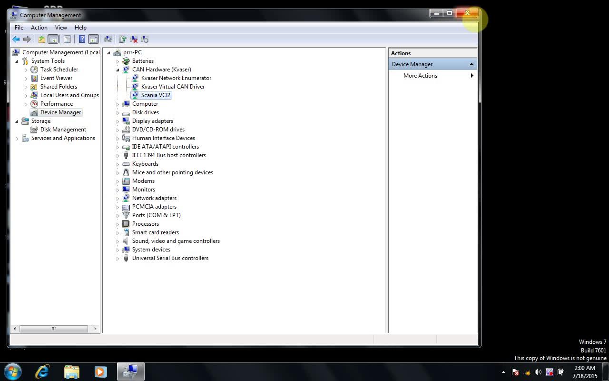The height and width of the screenshot is (381, 609).
Task: Click Scan for hardware changes icon
Action: tap(108, 40)
